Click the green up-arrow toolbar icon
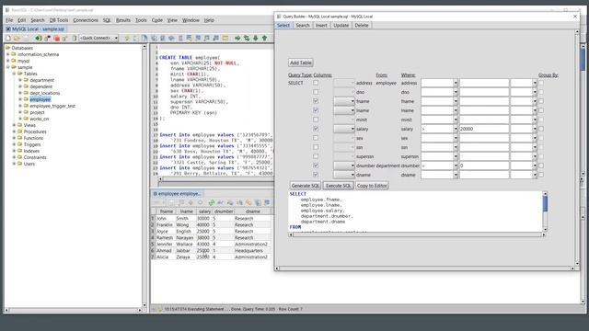The height and width of the screenshot is (331, 589). tap(264, 38)
